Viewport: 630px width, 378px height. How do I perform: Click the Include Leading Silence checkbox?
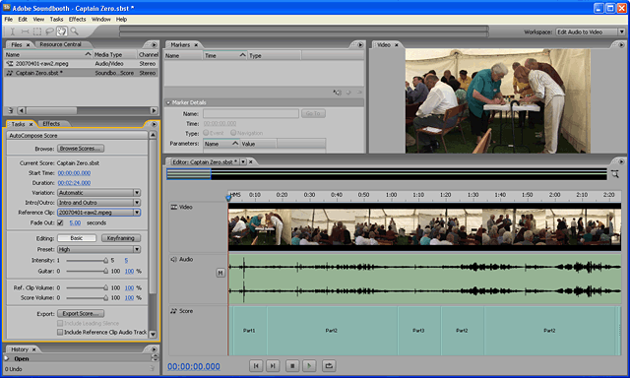coord(60,324)
